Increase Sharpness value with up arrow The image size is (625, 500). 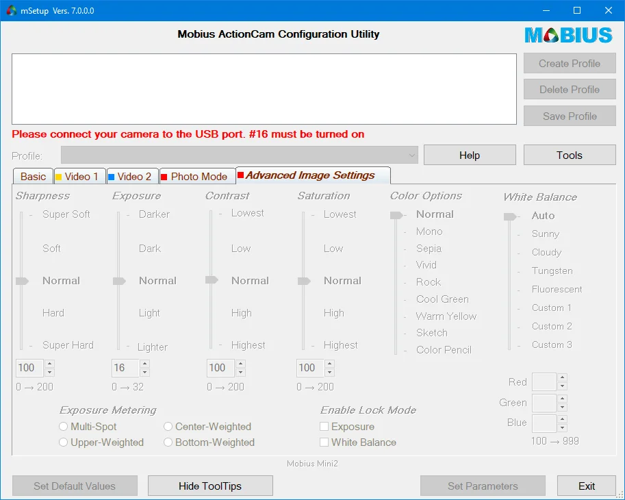point(49,364)
